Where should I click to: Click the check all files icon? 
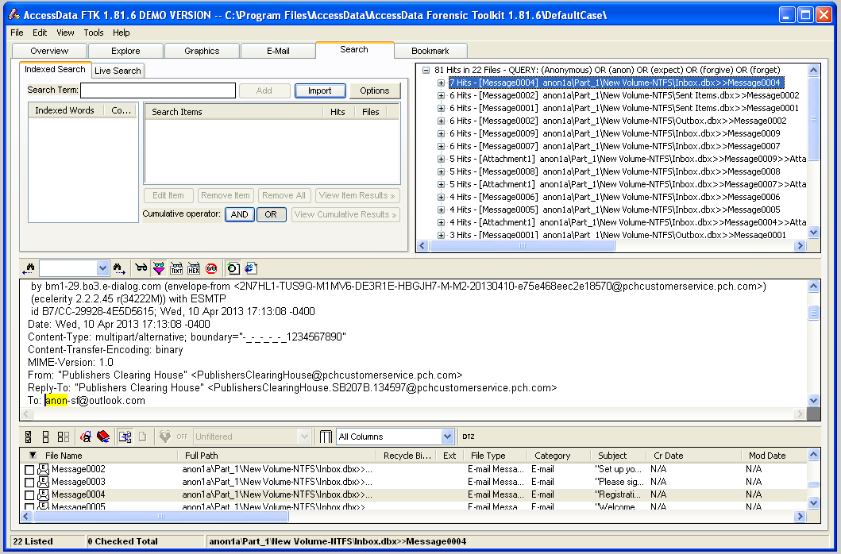[x=29, y=437]
